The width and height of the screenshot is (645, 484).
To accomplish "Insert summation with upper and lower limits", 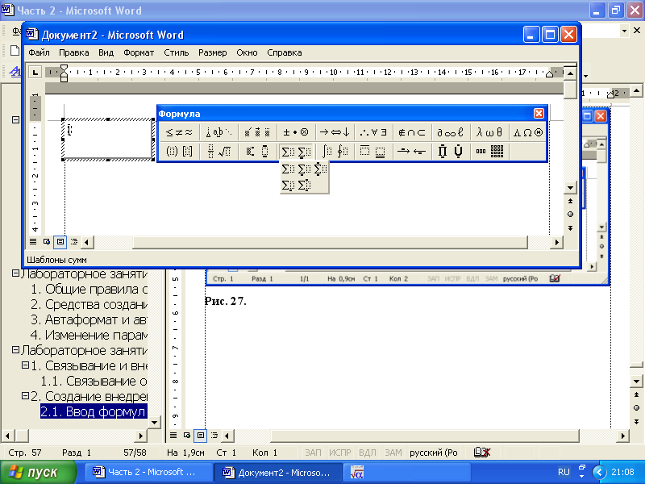I will pos(320,169).
